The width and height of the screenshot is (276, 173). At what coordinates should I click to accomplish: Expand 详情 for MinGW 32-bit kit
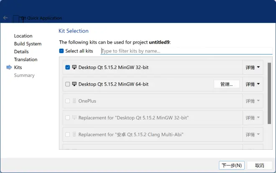point(253,67)
